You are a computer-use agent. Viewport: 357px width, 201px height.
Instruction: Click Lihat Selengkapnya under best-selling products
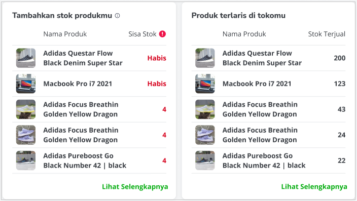314,187
